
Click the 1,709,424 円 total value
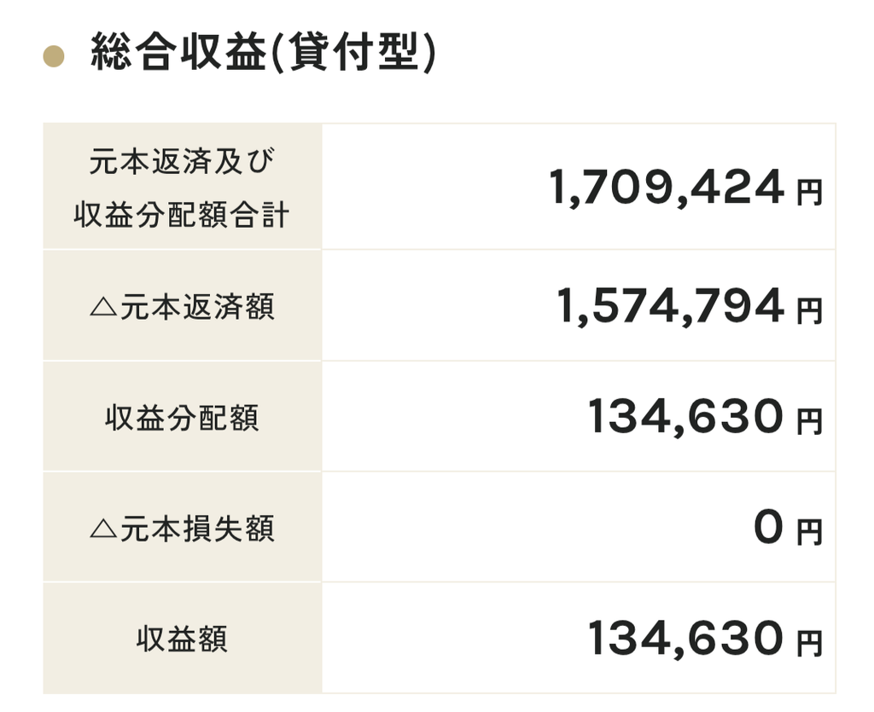[685, 187]
